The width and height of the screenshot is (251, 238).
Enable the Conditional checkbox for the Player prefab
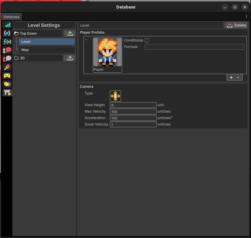tap(147, 40)
